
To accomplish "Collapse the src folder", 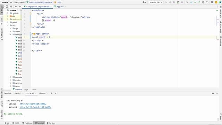I will point(8,25).
